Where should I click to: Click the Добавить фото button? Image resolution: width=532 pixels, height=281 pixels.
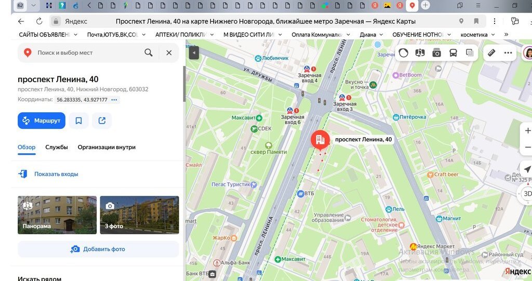point(98,249)
